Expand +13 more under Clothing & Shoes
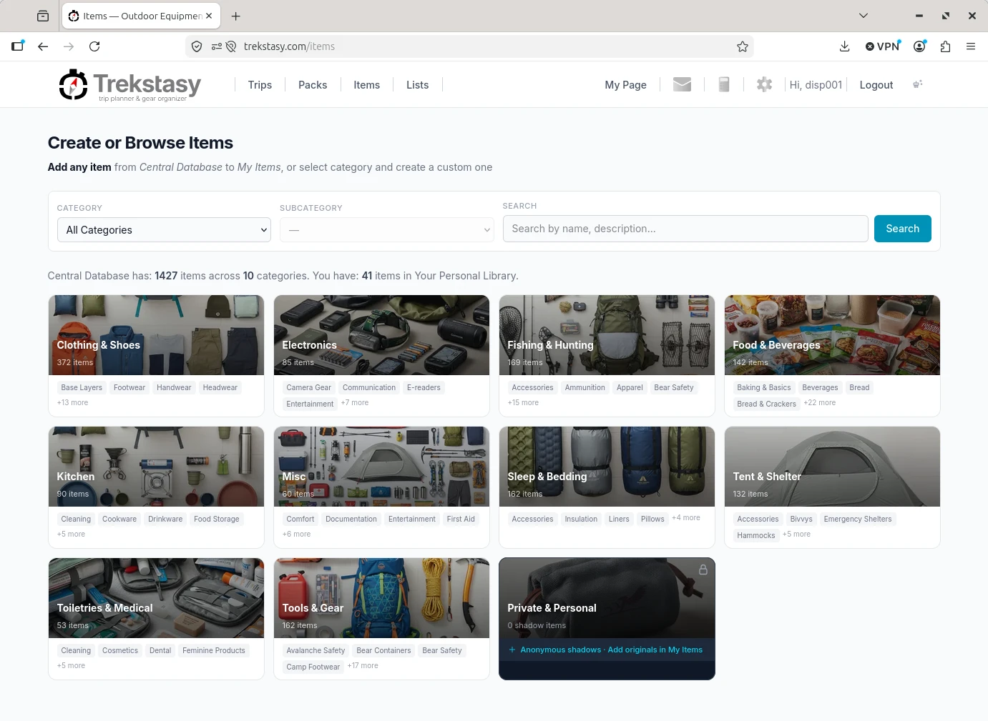The width and height of the screenshot is (988, 721). point(73,402)
